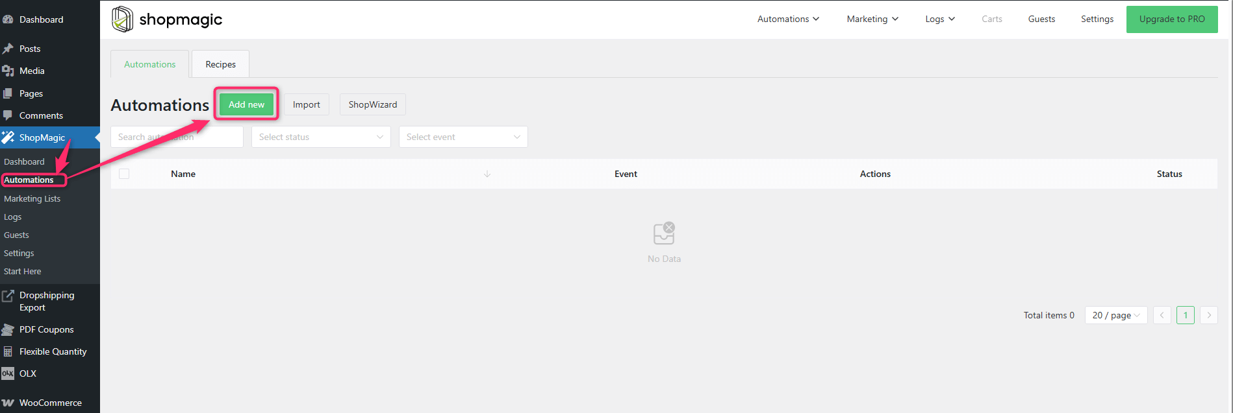Screen dimensions: 1233x413
Task: Tick the select-all checkbox in table header
Action: [x=124, y=174]
